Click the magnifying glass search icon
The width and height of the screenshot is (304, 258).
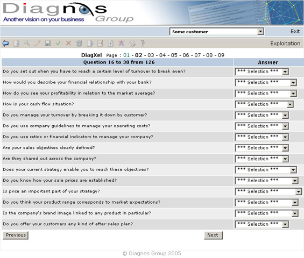(27, 43)
